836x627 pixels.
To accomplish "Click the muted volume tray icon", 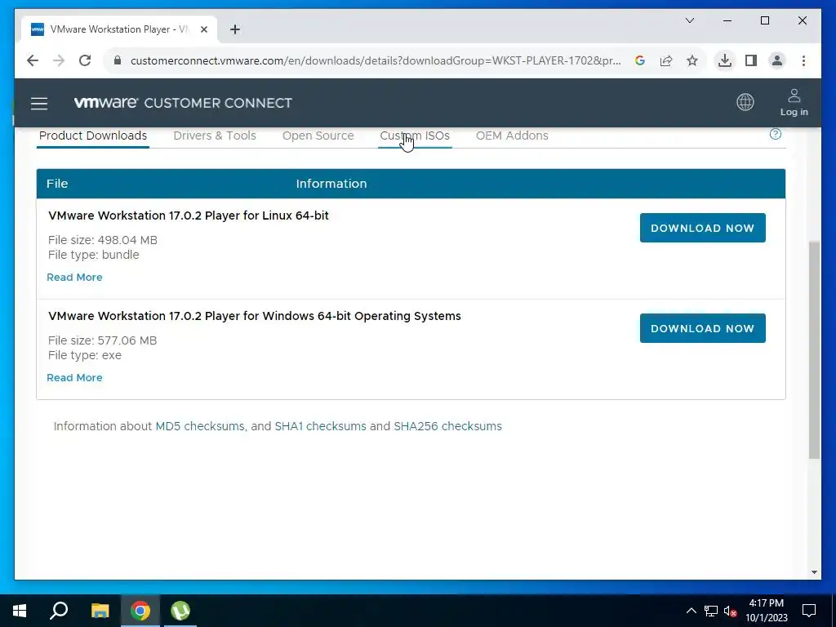I will pos(730,611).
